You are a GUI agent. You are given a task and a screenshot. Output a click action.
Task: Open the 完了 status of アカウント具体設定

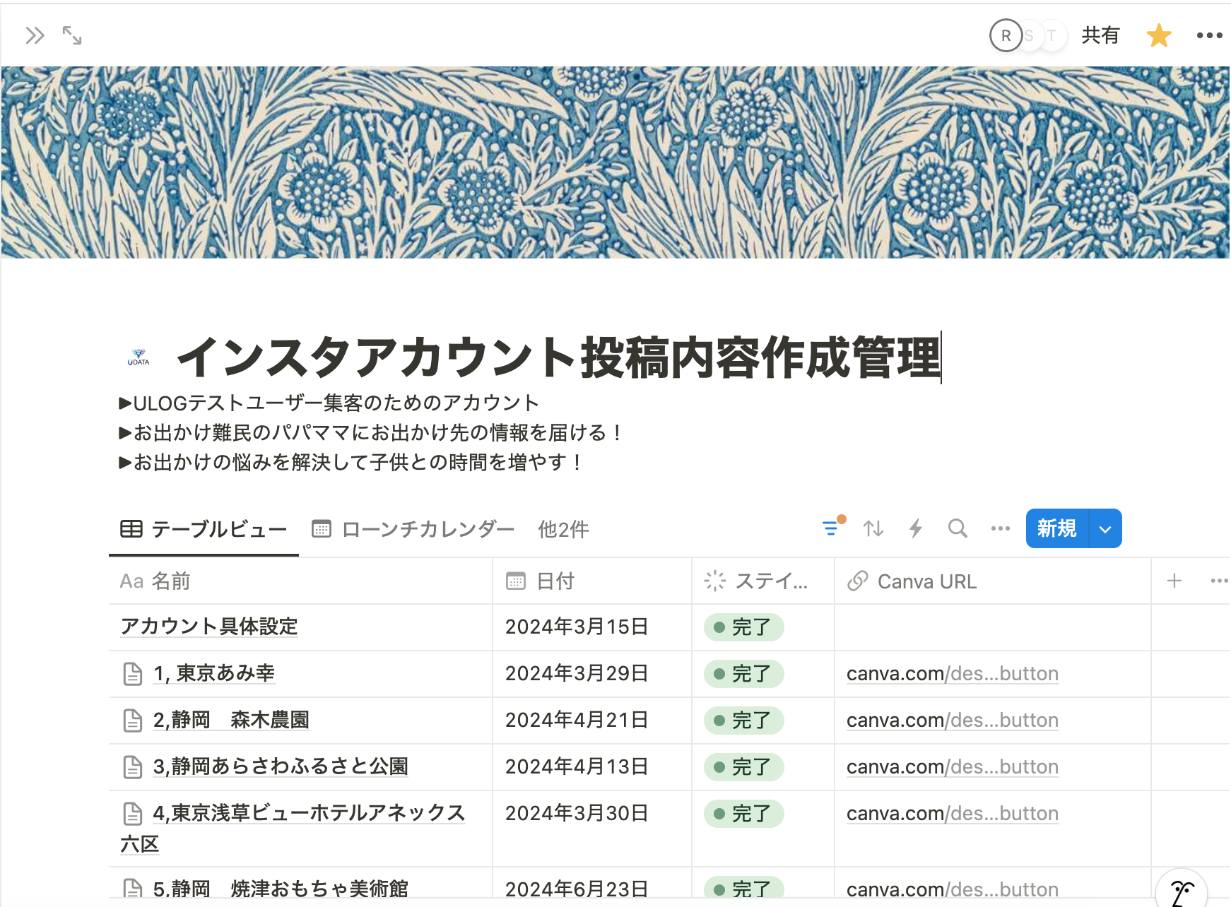point(744,627)
